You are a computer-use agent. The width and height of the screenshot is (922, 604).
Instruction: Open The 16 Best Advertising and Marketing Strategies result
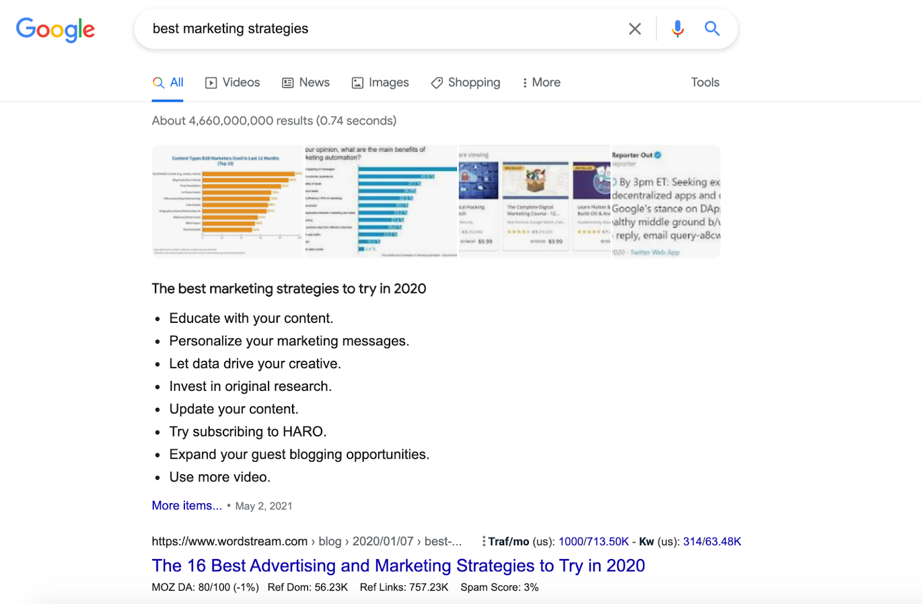(398, 565)
